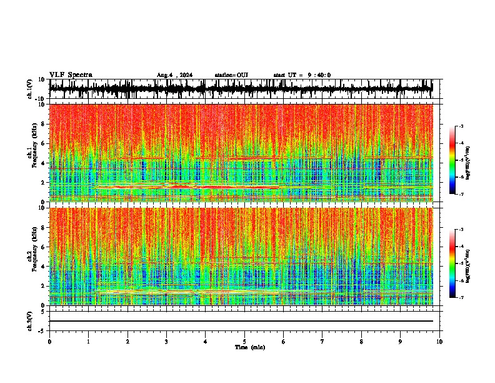Click the date label 'Aug.4 , 2024'

(x=174, y=75)
